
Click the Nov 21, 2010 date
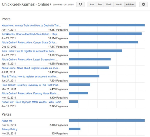click(9, 134)
